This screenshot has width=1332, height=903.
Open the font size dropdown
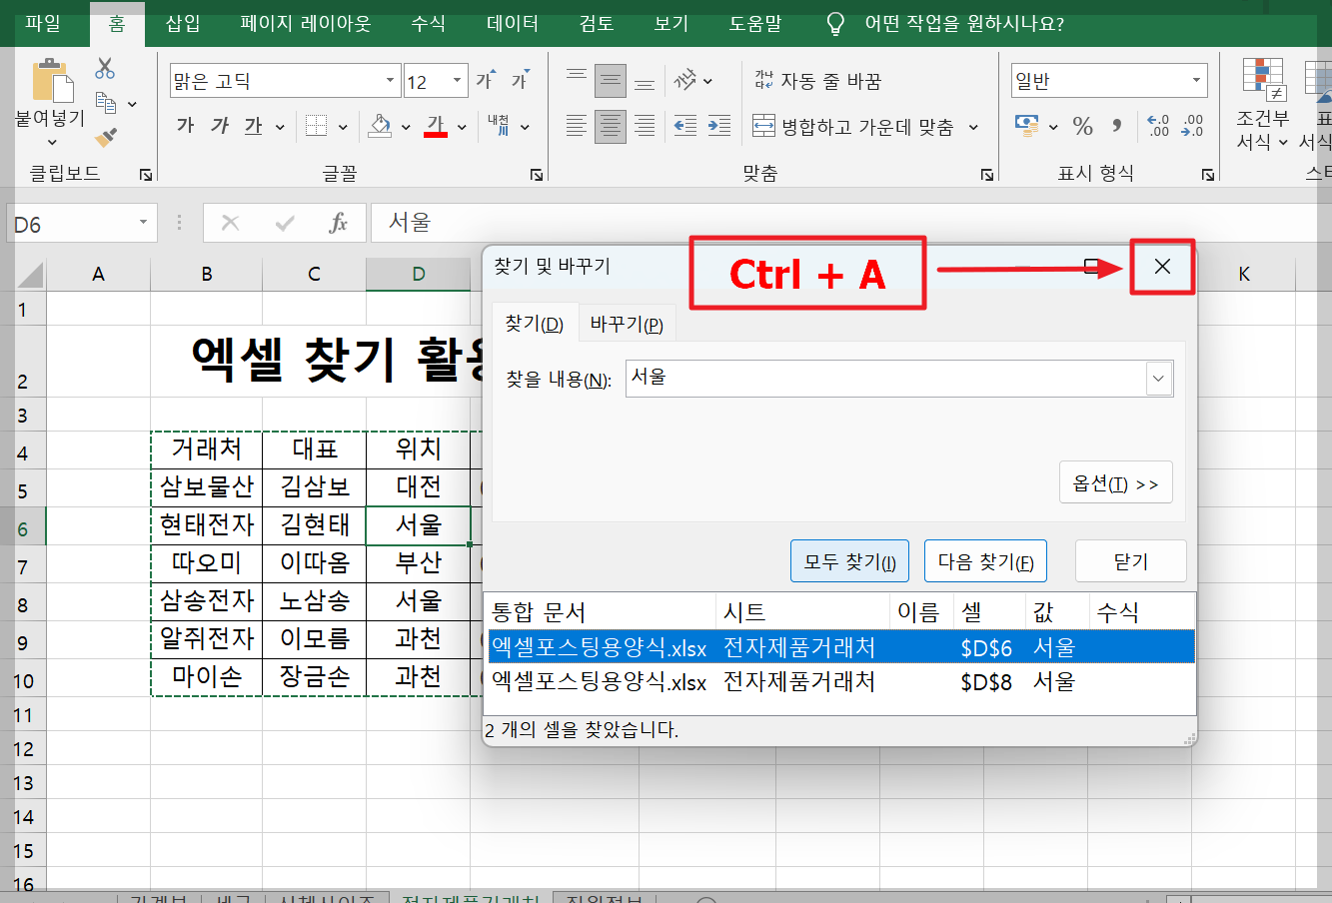click(458, 79)
